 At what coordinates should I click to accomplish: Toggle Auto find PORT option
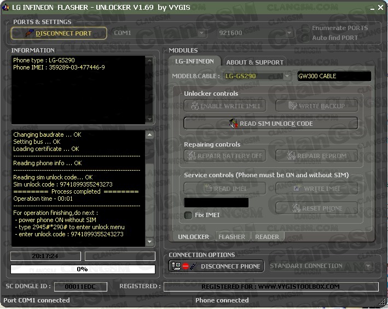tap(305, 38)
